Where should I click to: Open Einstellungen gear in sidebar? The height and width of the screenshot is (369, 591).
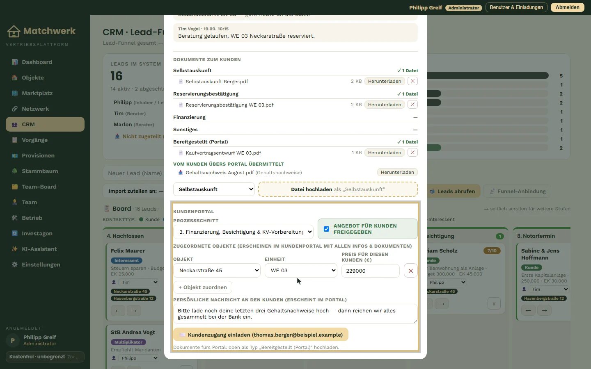pos(15,264)
